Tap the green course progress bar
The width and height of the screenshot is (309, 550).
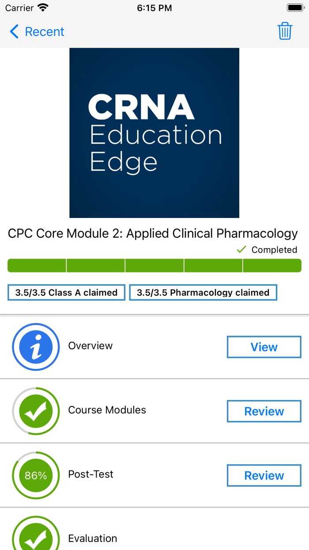(154, 265)
